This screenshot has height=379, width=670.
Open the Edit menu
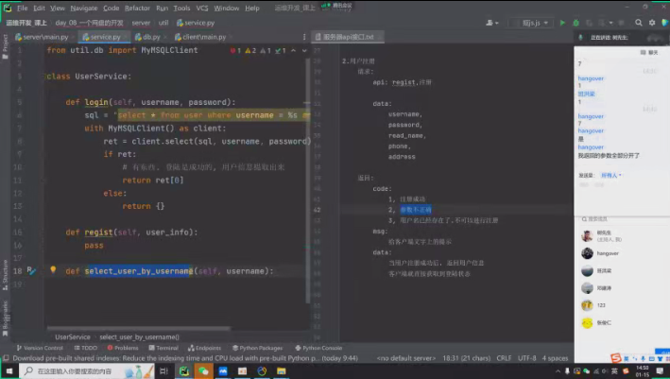[x=39, y=9]
